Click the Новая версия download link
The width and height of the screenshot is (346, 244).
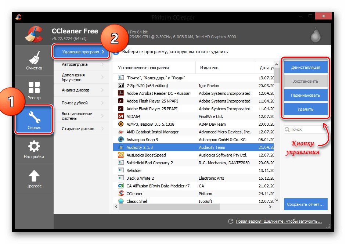(x=278, y=222)
